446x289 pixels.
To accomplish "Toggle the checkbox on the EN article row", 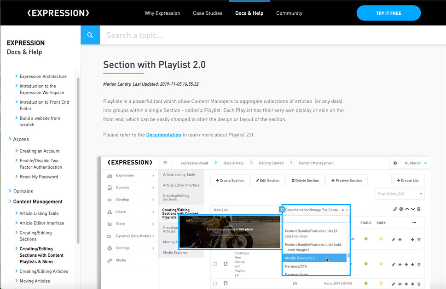I will point(215,283).
